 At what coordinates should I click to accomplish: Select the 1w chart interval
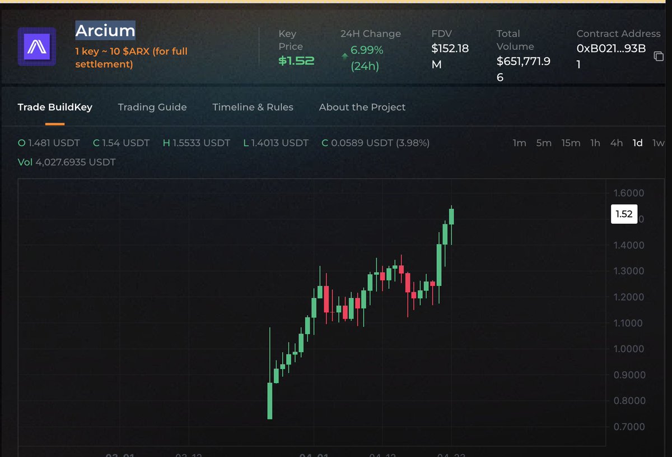tap(659, 143)
